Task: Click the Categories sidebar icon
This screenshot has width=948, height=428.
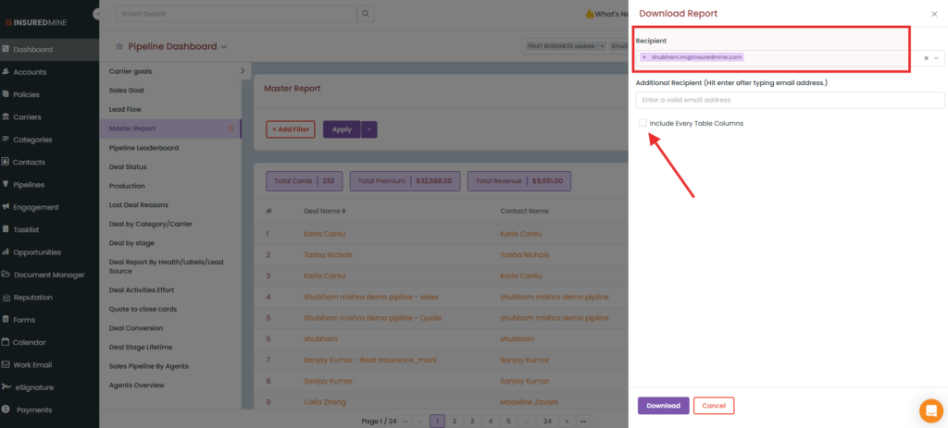Action: pyautogui.click(x=6, y=140)
